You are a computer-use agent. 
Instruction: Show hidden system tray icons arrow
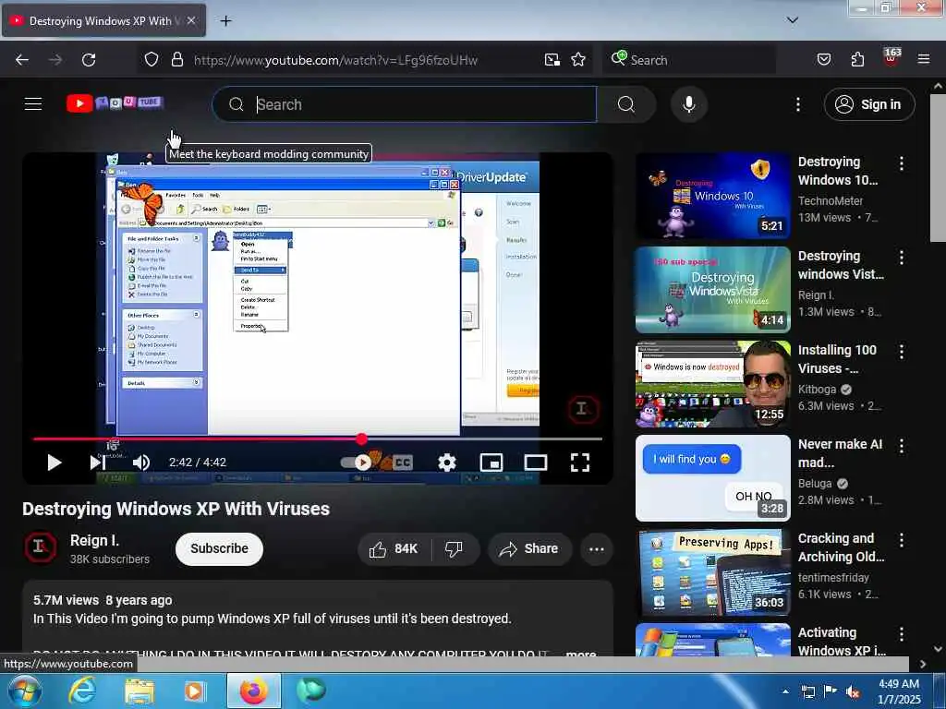point(785,691)
